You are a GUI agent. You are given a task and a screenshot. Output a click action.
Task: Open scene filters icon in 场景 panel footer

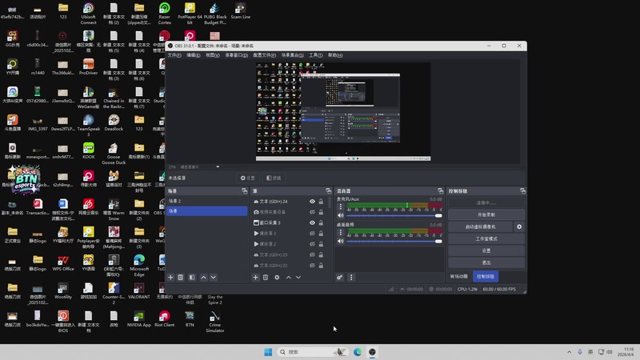coord(192,277)
